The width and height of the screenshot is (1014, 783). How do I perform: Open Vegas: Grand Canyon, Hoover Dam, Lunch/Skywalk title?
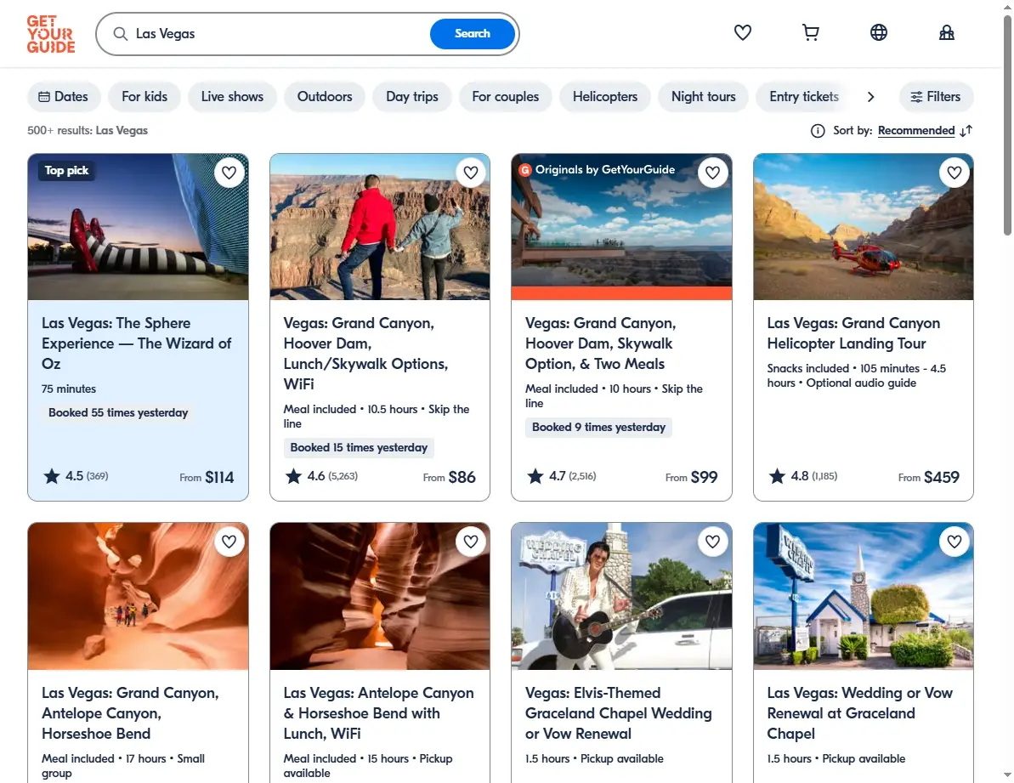[x=365, y=354]
